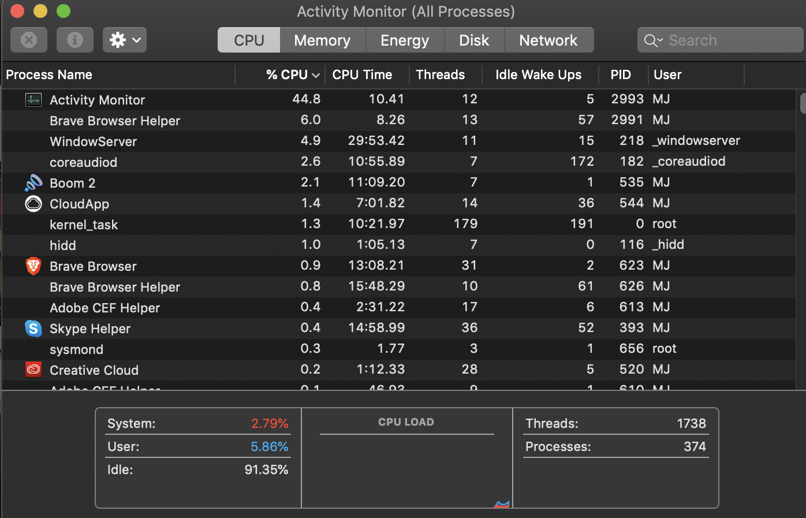Click the 179 threads value for kernel_task

pyautogui.click(x=465, y=223)
